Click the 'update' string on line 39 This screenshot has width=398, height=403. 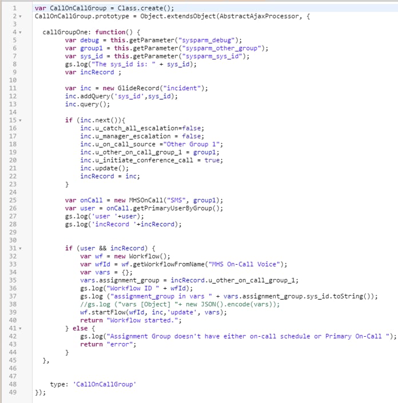coord(182,312)
